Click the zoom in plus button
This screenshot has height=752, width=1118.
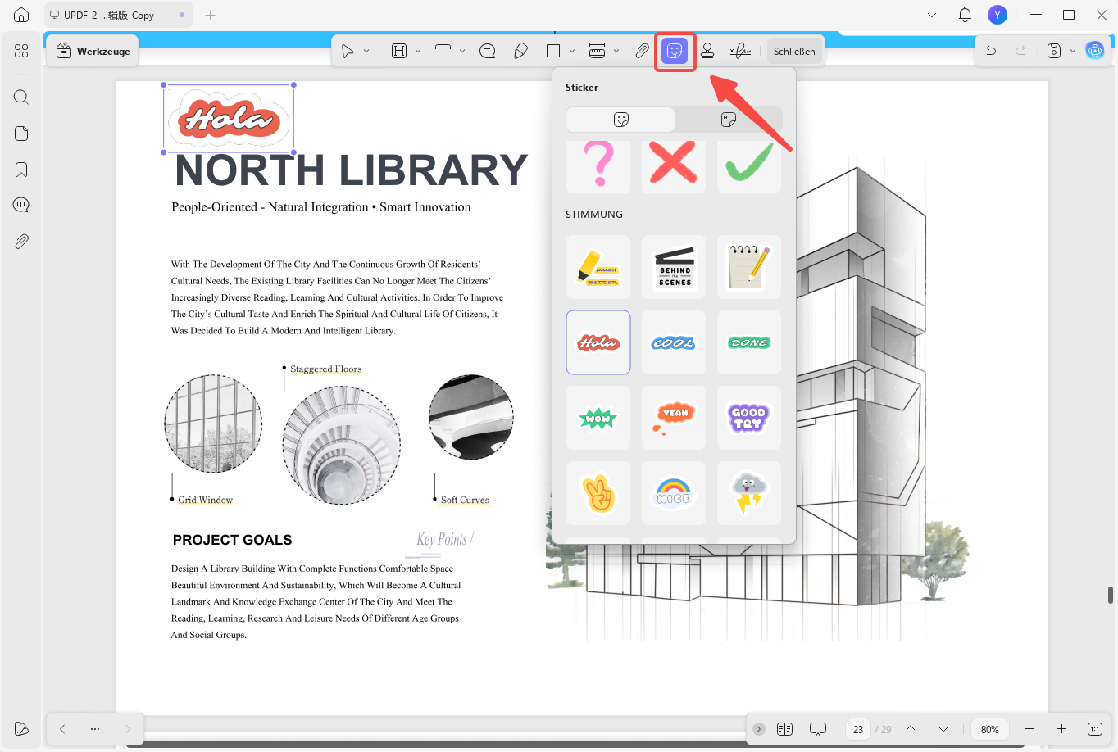tap(1061, 729)
